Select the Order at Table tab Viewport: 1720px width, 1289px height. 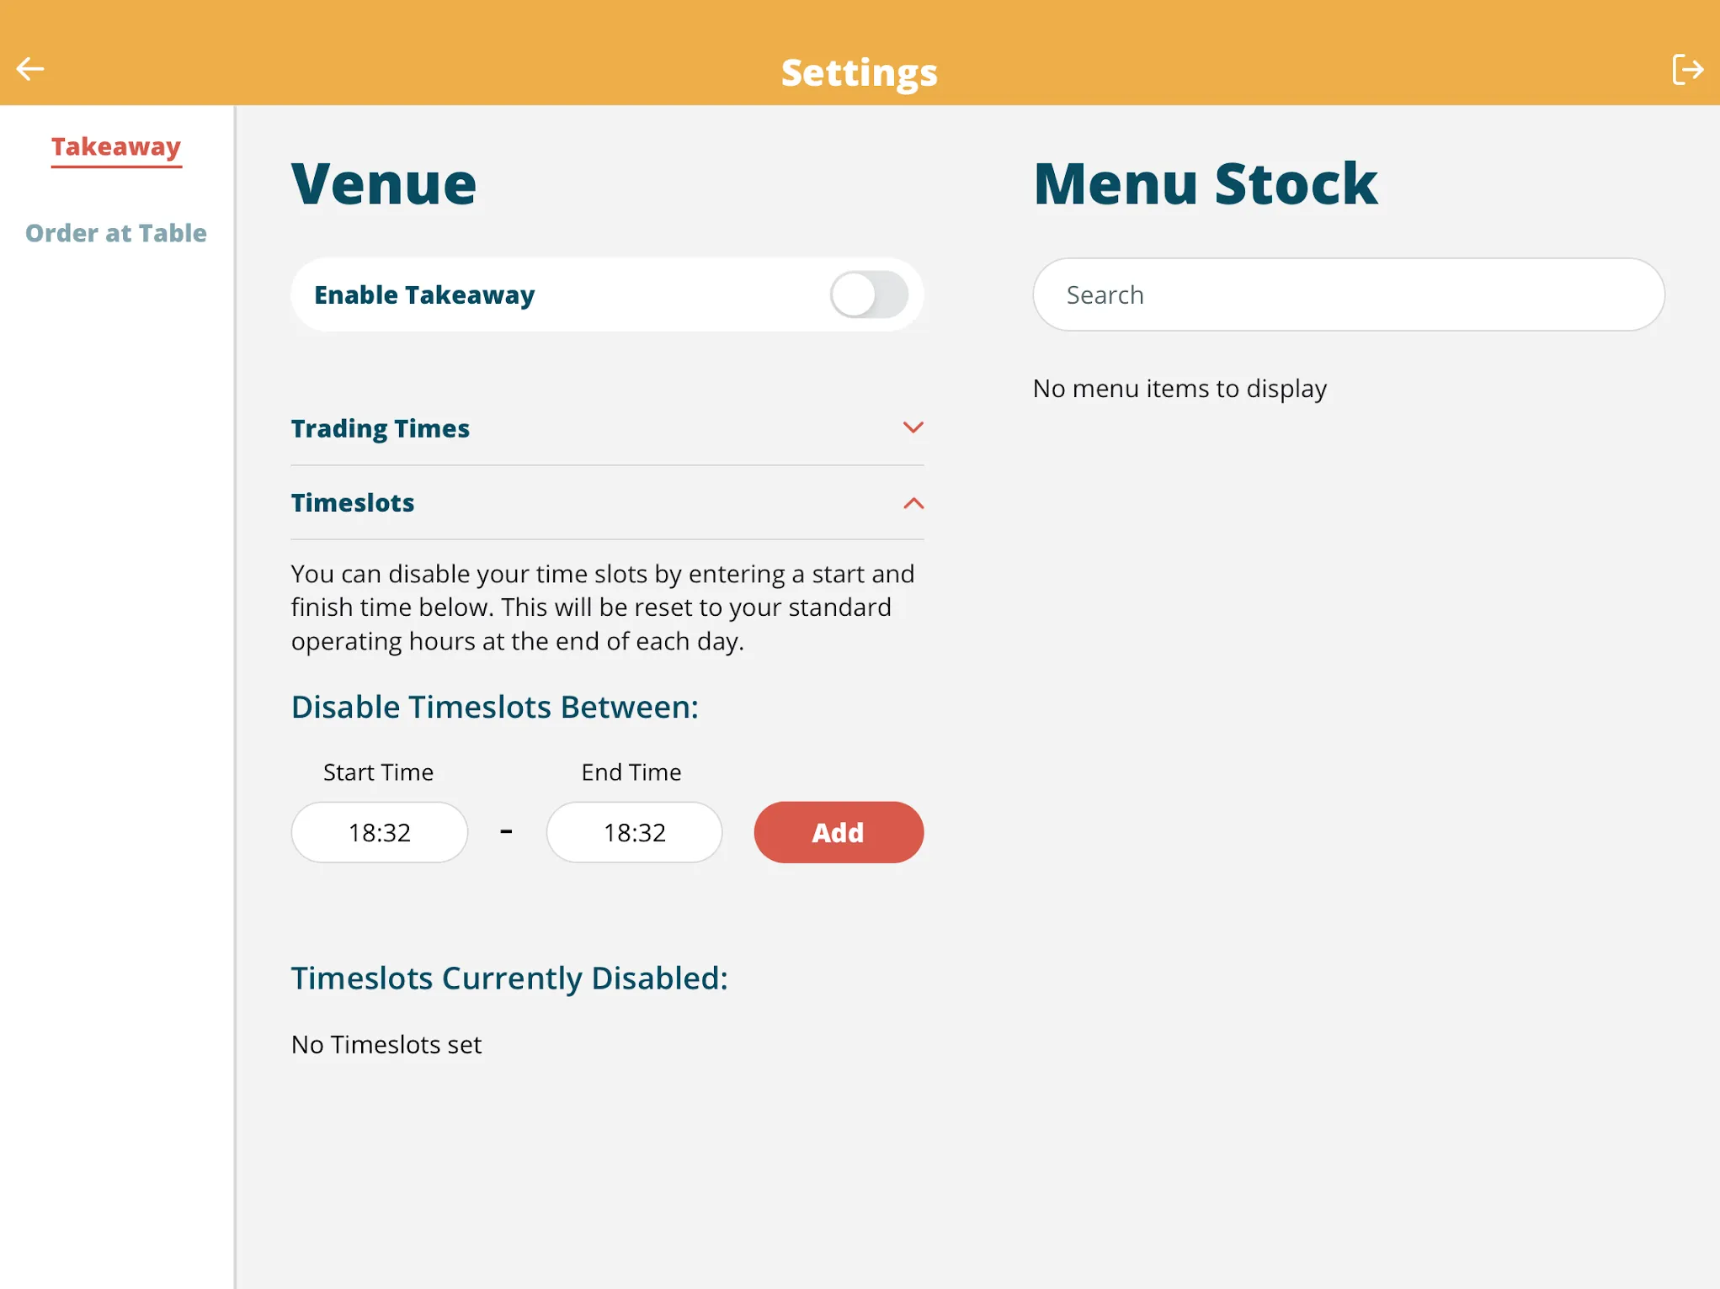pyautogui.click(x=115, y=233)
